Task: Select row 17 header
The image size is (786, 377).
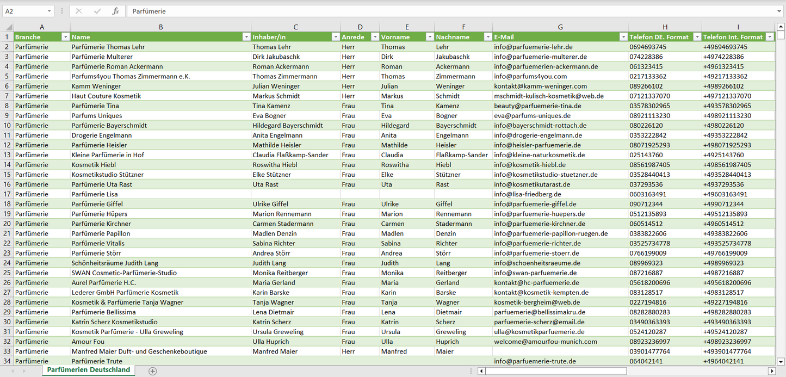Action: 7,194
